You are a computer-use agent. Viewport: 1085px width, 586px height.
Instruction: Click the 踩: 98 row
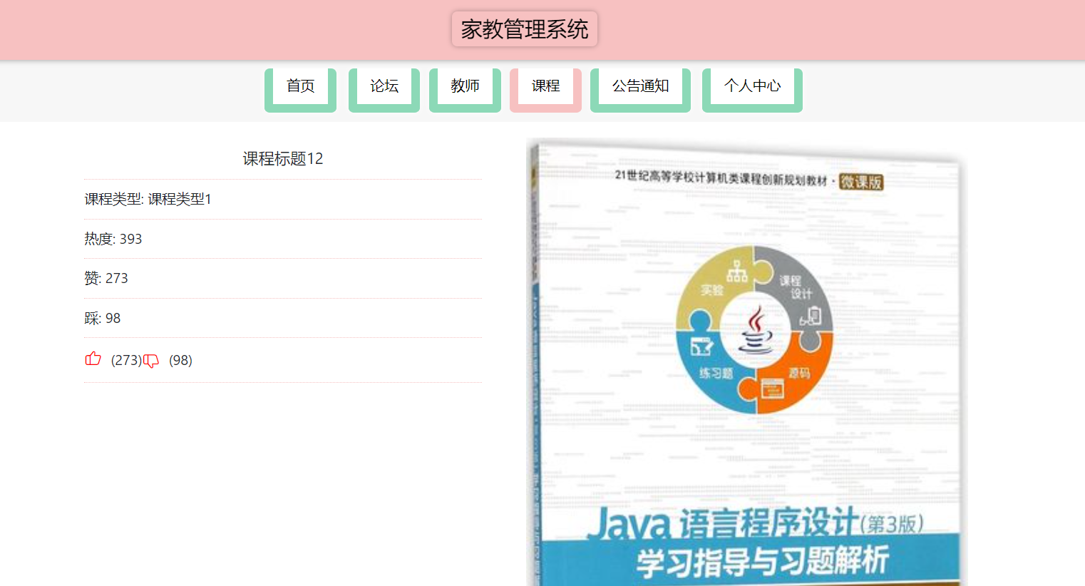coord(283,318)
